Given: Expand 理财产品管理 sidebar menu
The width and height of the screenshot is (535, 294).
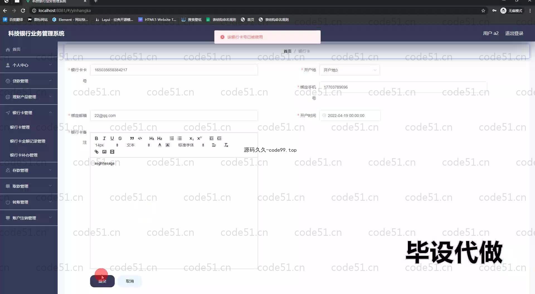Looking at the screenshot, I should [29, 97].
